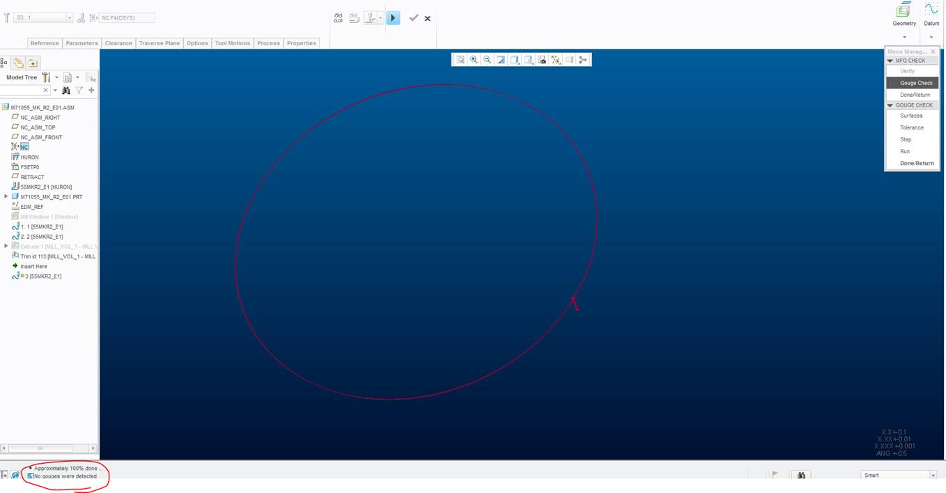Click the coordinate system icon before the NC:F4(CSYS) field
946x493 pixels.
pyautogui.click(x=93, y=17)
